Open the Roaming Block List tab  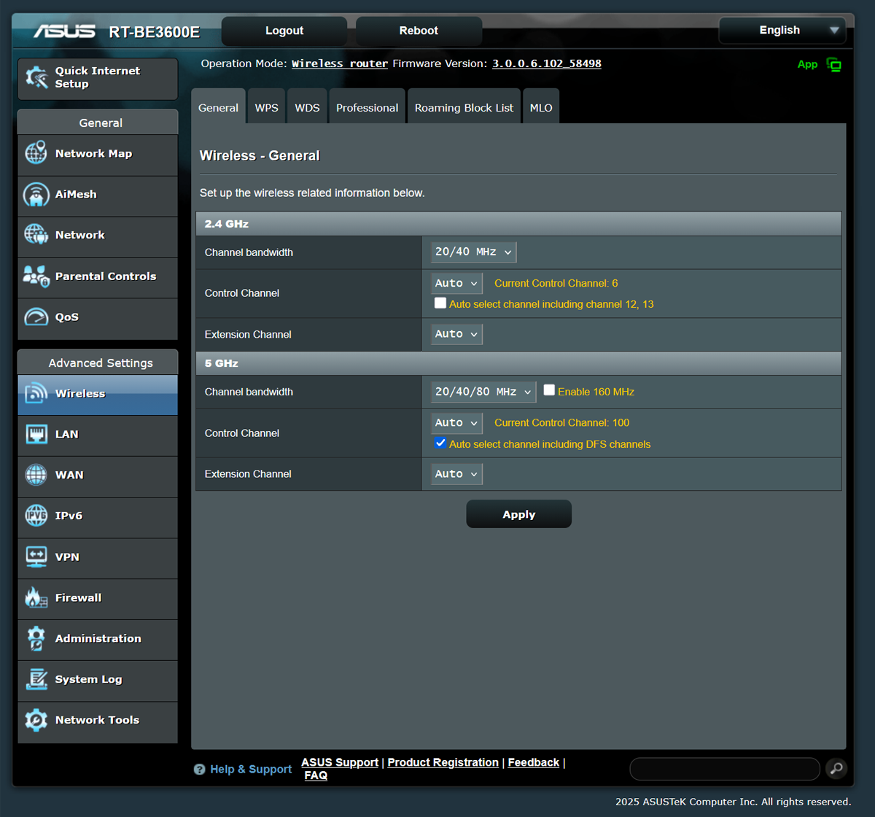tap(464, 107)
